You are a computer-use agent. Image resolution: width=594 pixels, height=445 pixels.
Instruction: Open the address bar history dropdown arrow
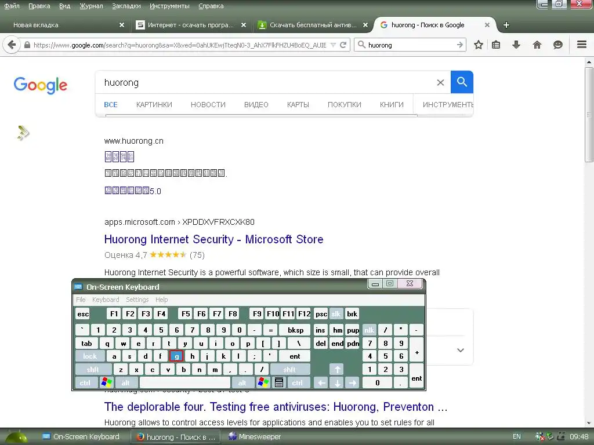333,45
